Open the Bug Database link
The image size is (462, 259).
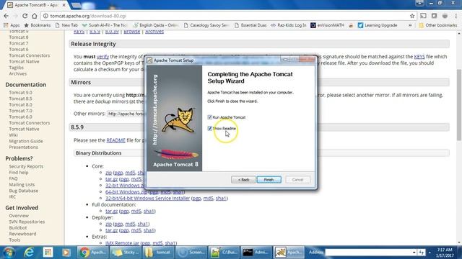(23, 191)
